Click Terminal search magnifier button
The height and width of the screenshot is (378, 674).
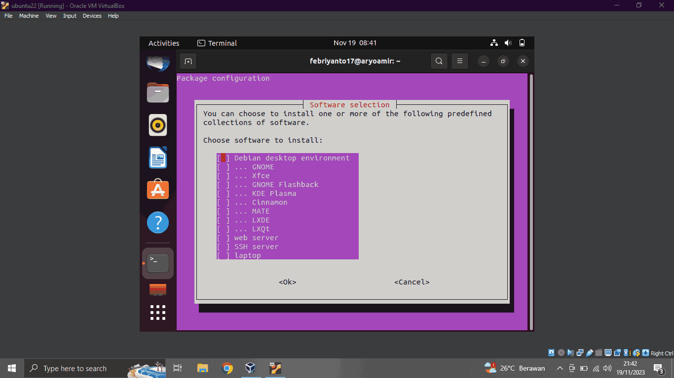coord(439,61)
